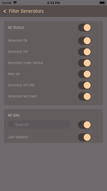Tap the 4:33 PM clock
Viewport: 107px width, 191px height.
[x=53, y=3]
